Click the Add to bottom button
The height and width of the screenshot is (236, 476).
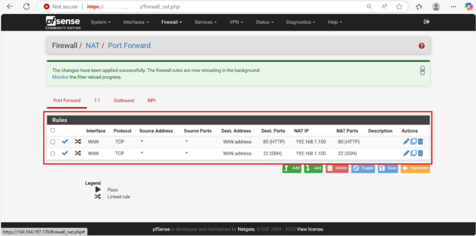point(313,168)
